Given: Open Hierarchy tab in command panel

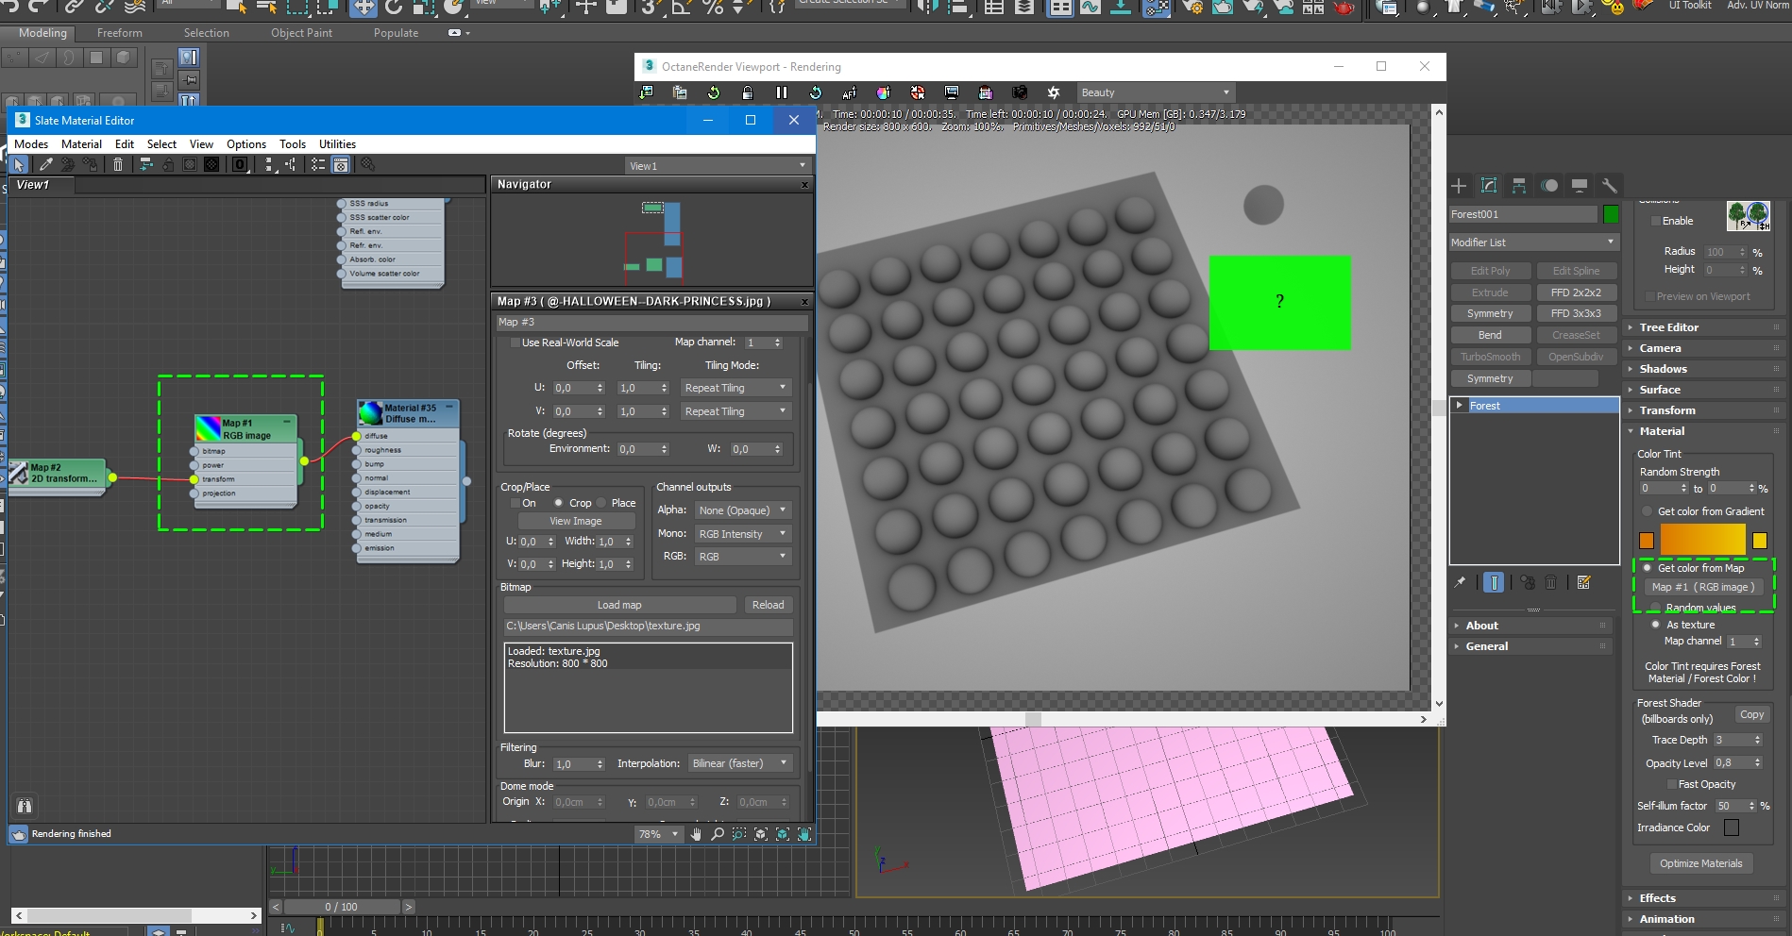Looking at the screenshot, I should pos(1519,186).
